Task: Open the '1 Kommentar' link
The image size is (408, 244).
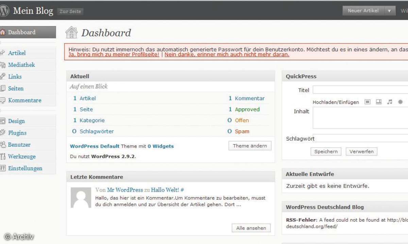Action: 247,98
